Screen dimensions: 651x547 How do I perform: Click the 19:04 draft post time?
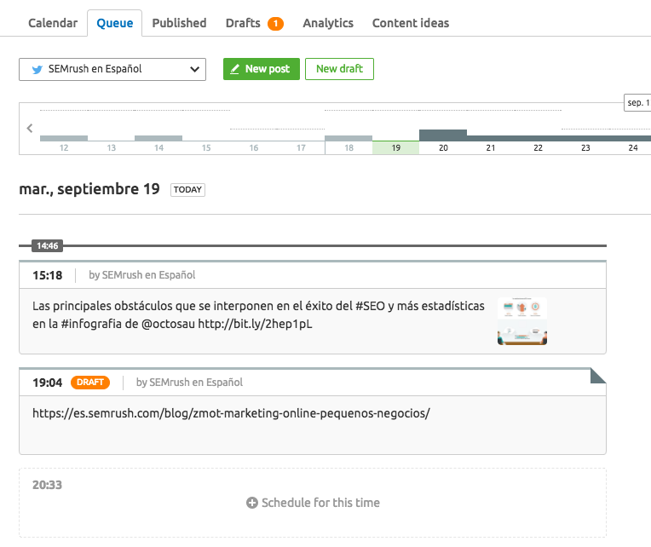(x=48, y=383)
